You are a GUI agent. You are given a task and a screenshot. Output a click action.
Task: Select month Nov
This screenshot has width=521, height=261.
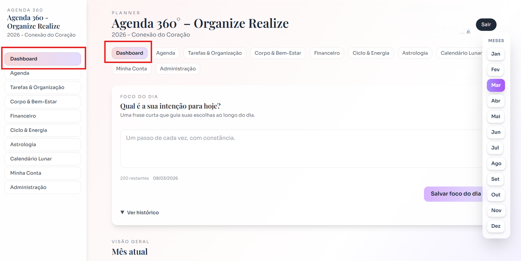click(496, 210)
